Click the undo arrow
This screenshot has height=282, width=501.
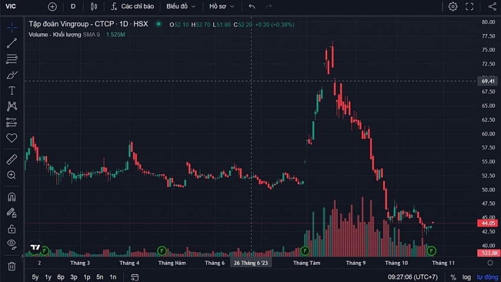click(x=252, y=6)
